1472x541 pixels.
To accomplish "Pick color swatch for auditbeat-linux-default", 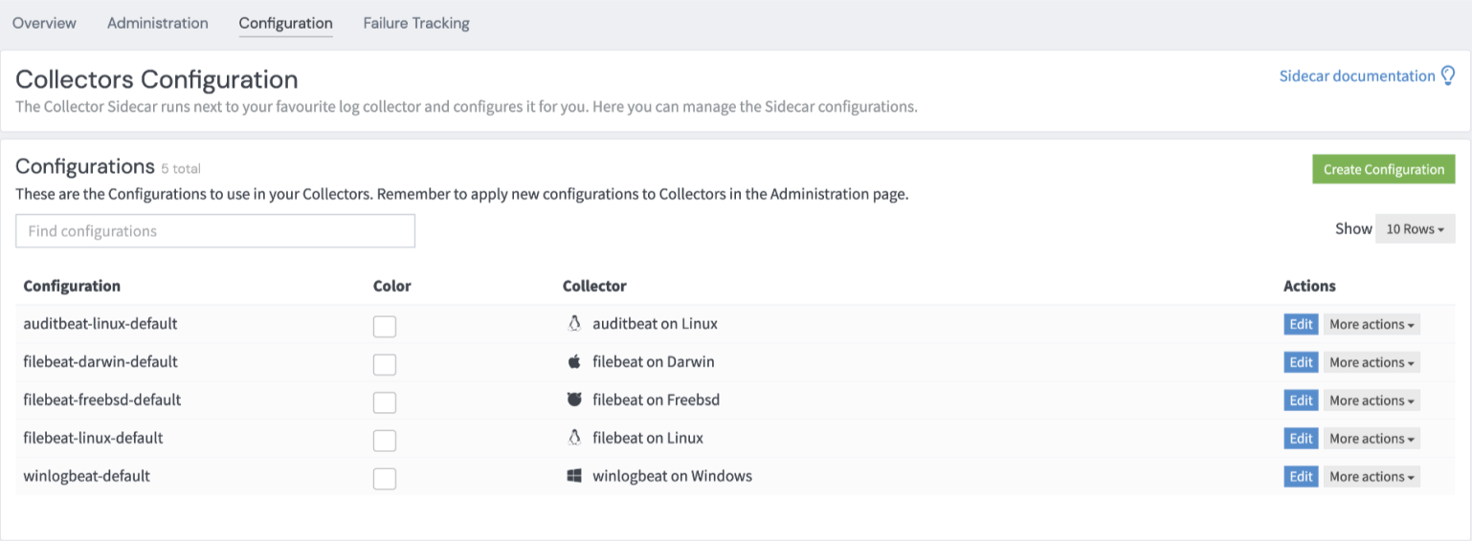I will pos(385,326).
